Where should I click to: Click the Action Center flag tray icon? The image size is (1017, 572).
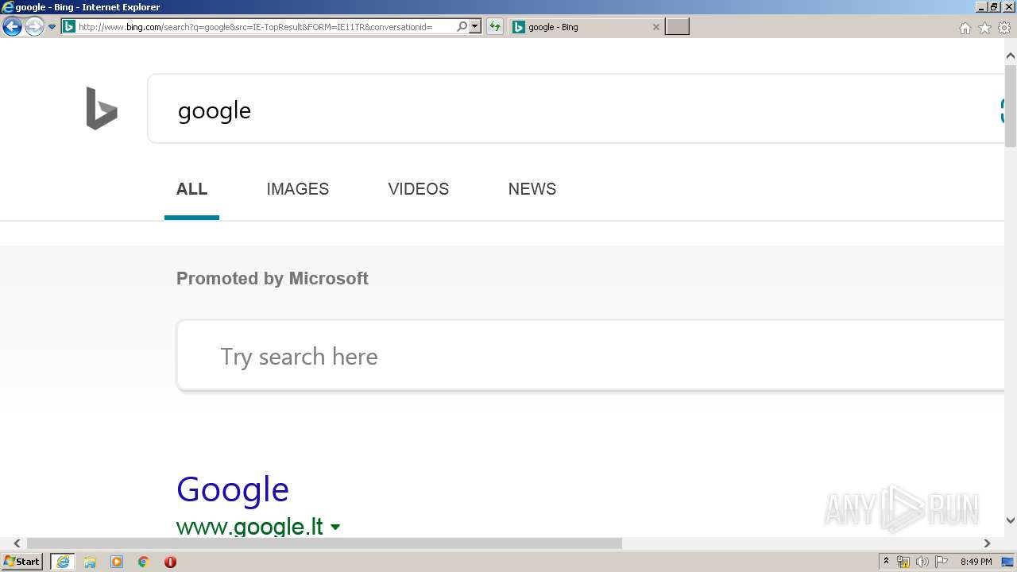942,562
